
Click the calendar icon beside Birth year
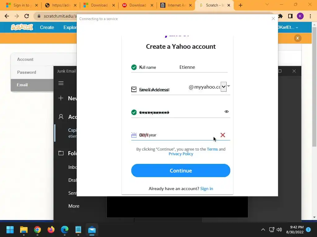(x=134, y=135)
